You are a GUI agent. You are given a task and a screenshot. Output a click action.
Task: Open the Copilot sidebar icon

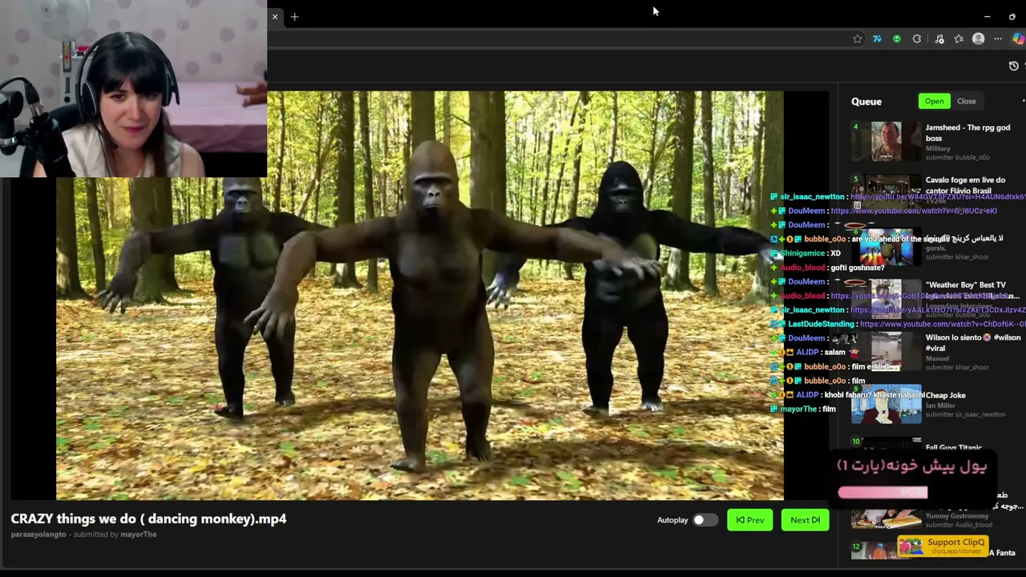[1019, 38]
